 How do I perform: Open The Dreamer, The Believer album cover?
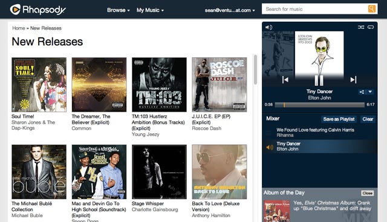99,84
